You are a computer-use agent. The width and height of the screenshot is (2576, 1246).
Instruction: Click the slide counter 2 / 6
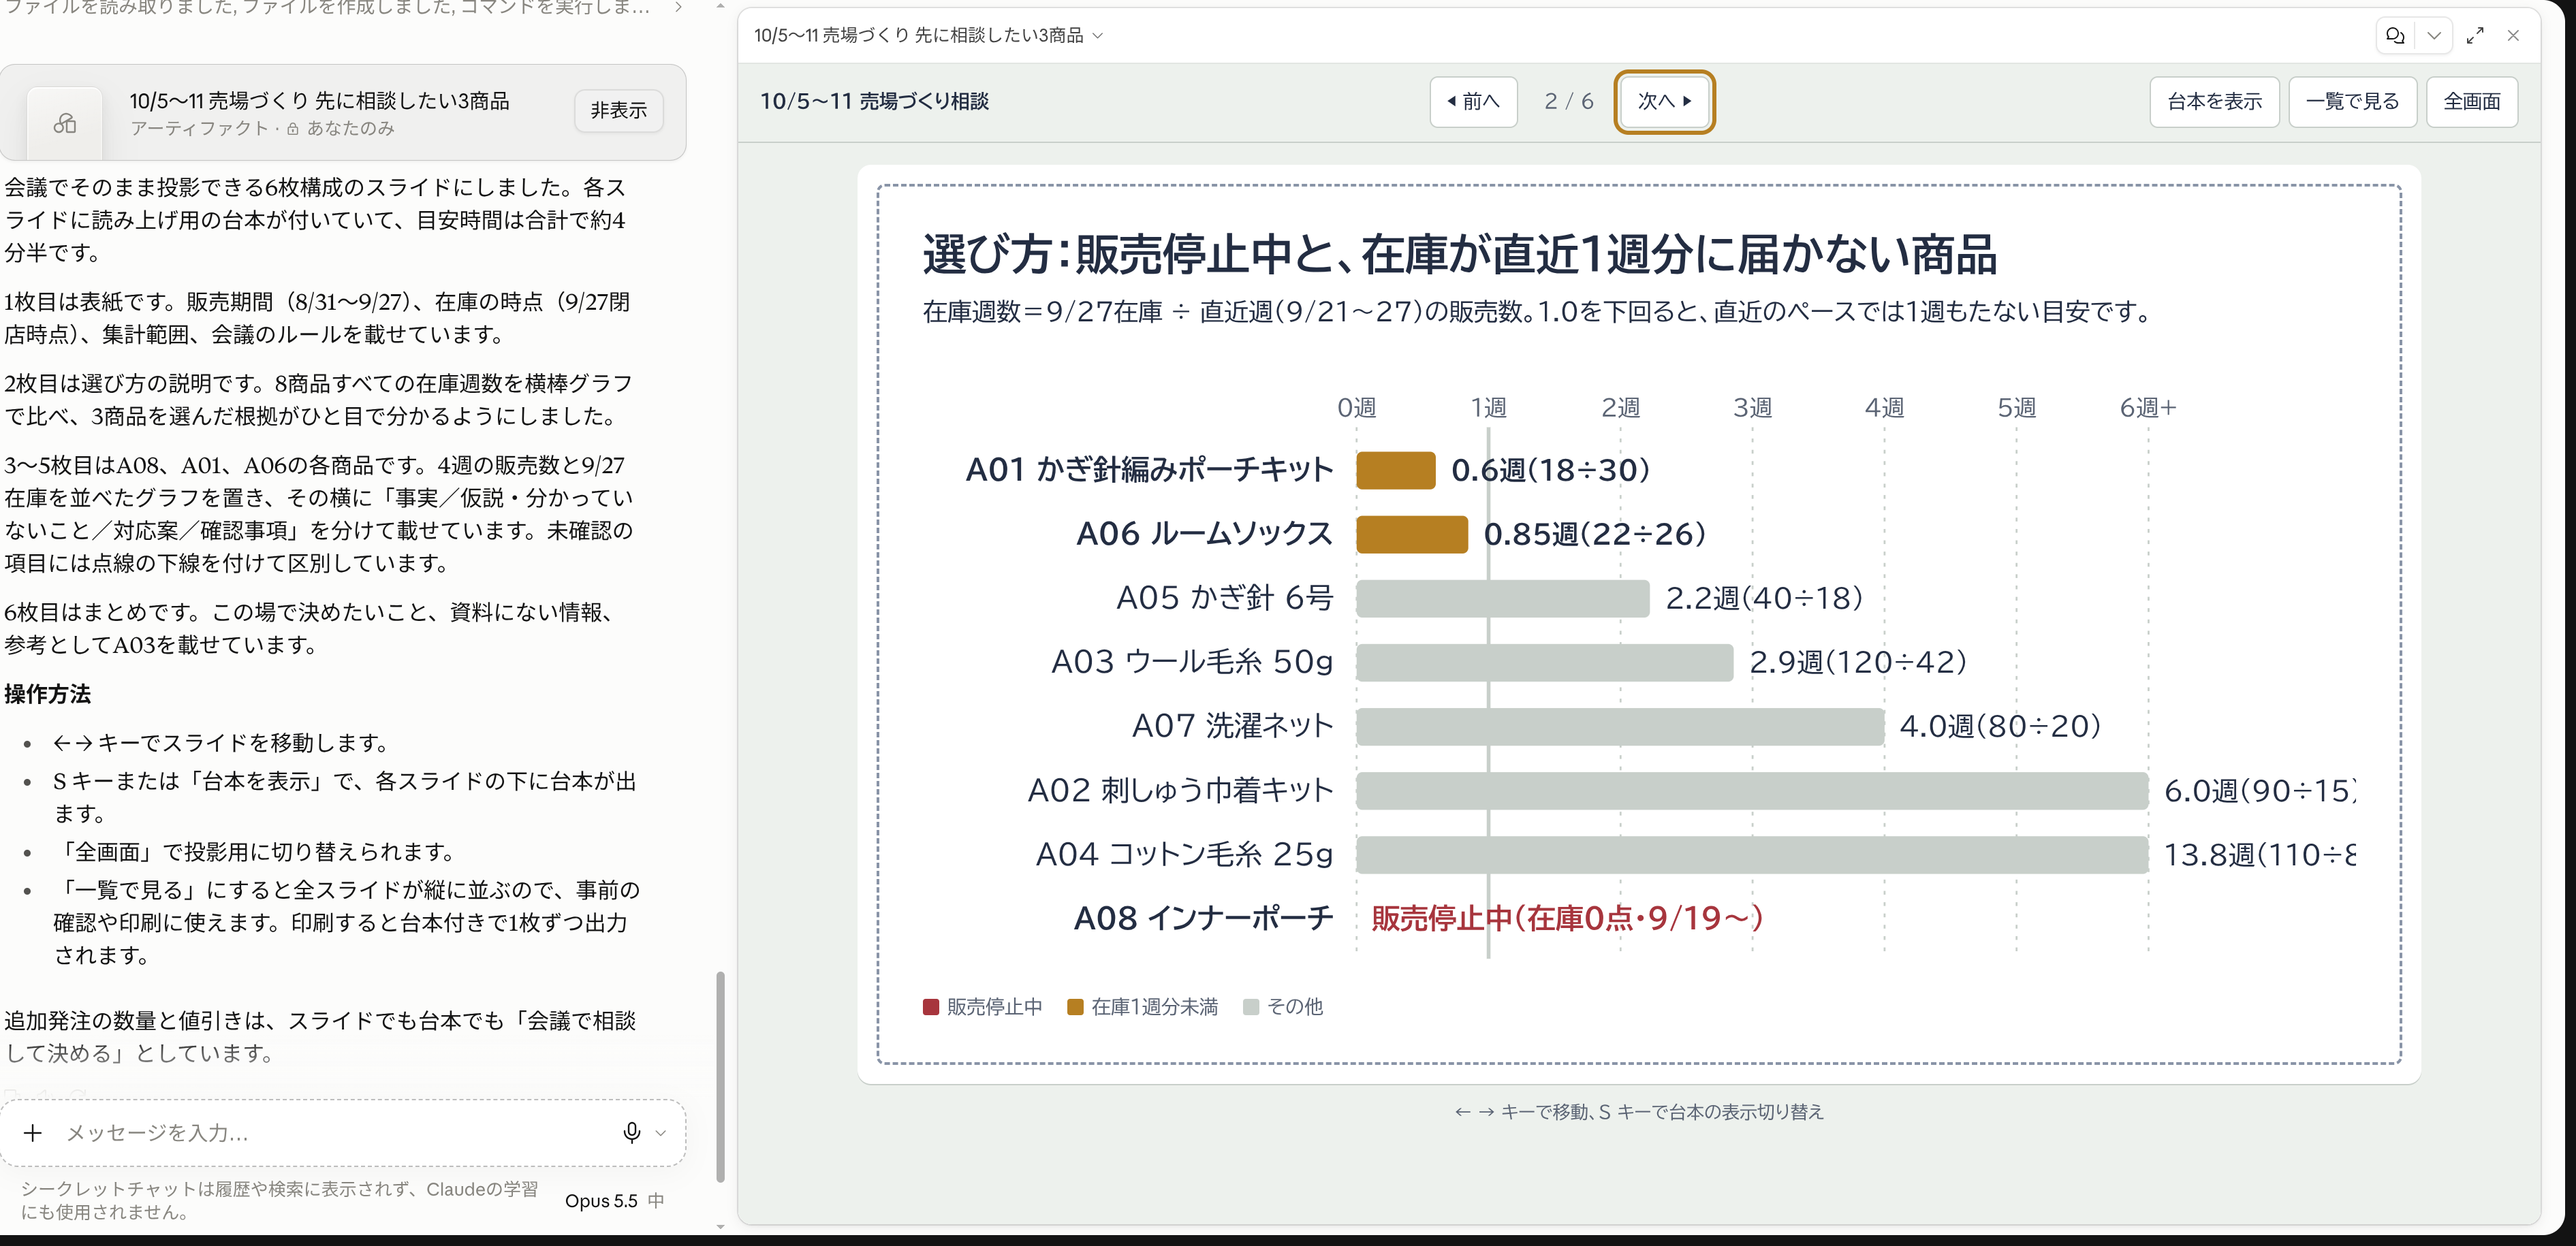(x=1568, y=101)
